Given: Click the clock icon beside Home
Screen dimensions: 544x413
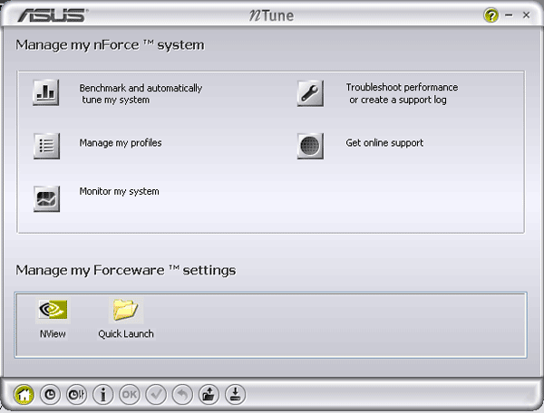Looking at the screenshot, I should (50, 394).
